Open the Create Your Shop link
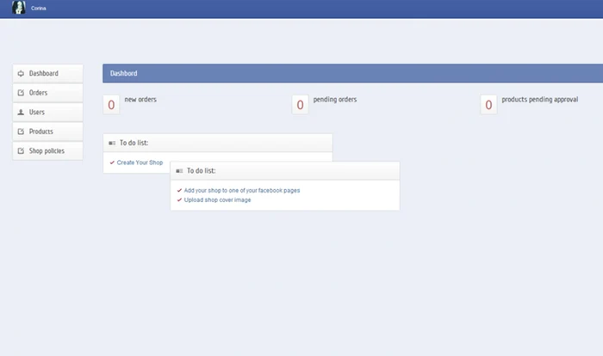The height and width of the screenshot is (356, 603). coord(140,163)
